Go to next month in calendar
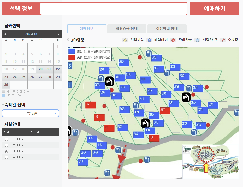The height and width of the screenshot is (187, 243). point(58,34)
